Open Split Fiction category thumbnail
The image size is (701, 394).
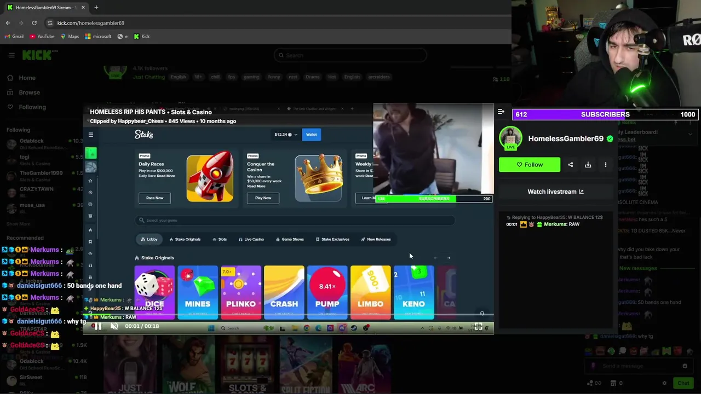pos(306,364)
